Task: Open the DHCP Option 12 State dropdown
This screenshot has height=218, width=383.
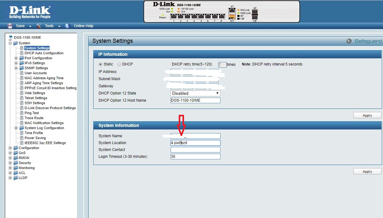Action: tap(196, 93)
